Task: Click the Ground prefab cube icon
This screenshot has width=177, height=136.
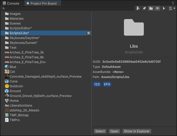Action: [x=7, y=91]
